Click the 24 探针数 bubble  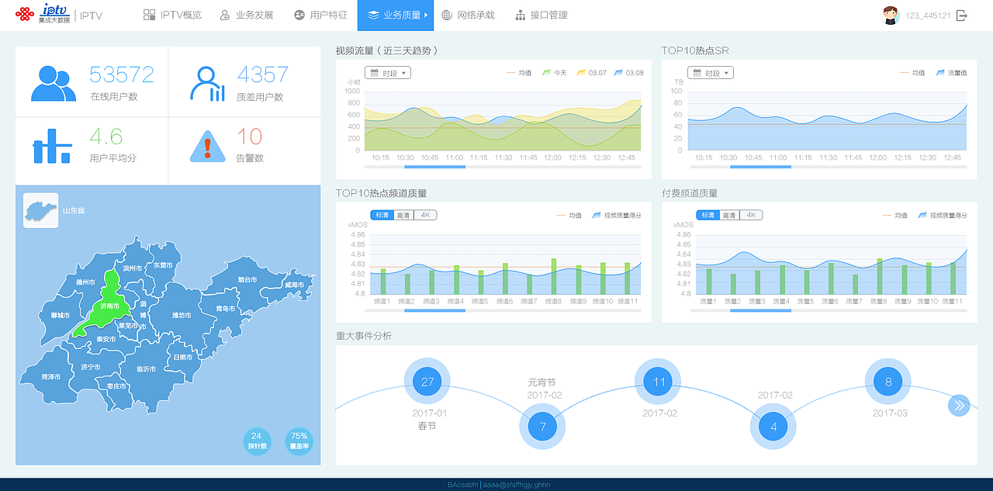pos(257,441)
